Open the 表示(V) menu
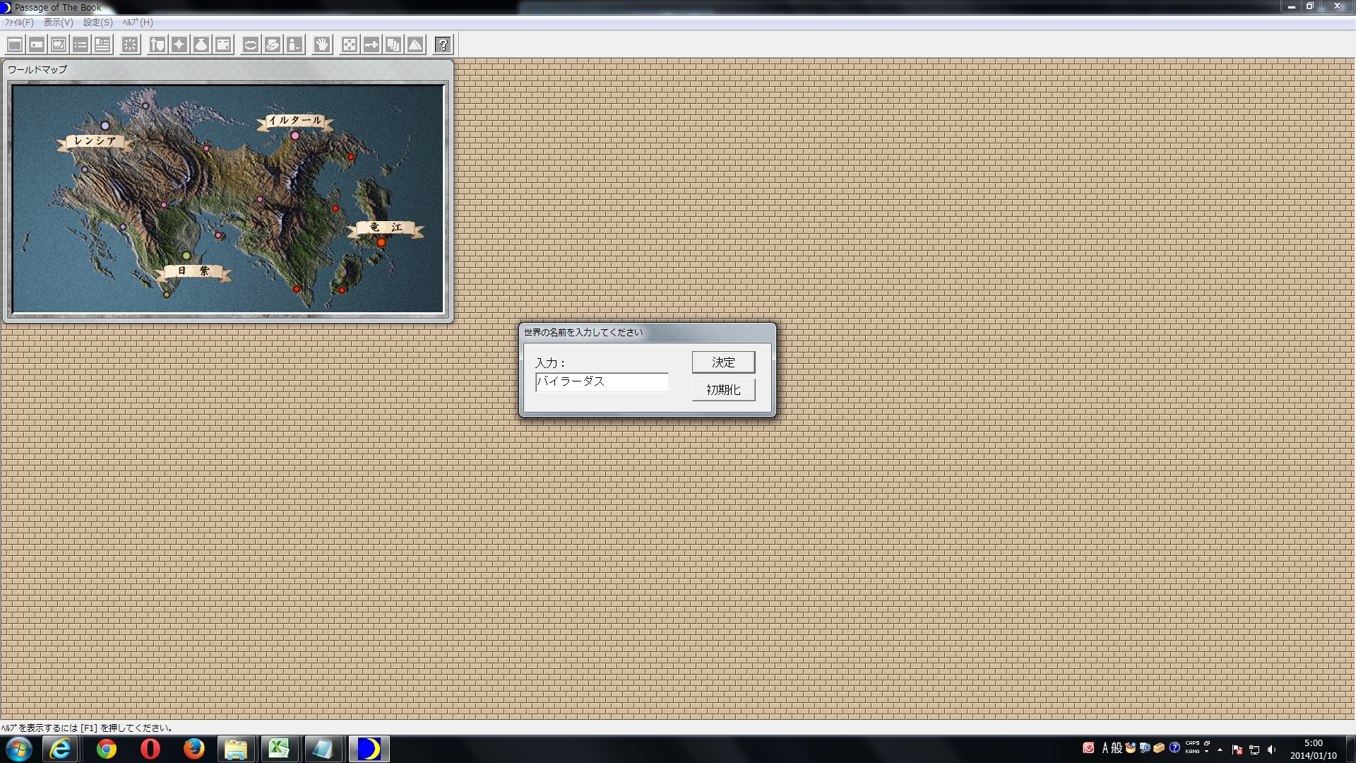Screen dimensions: 1356x763 point(56,23)
